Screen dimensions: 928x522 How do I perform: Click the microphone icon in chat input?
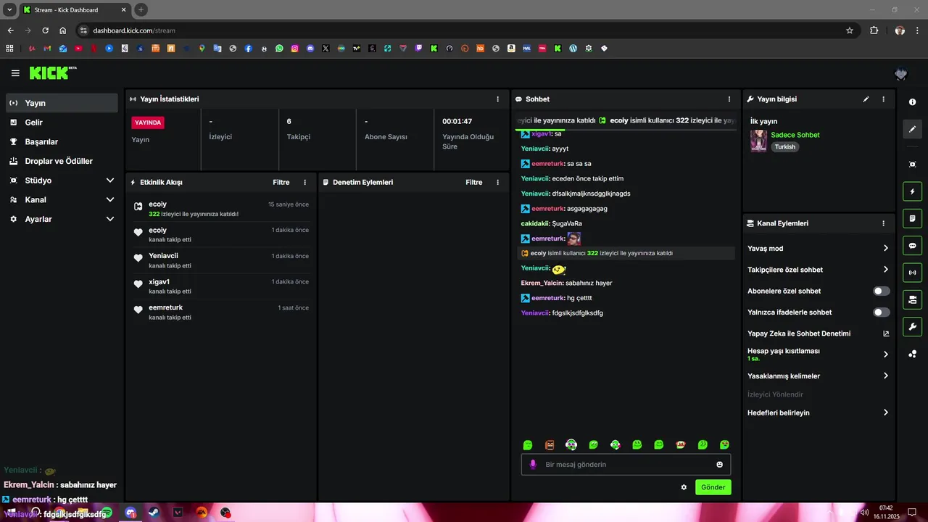(533, 465)
